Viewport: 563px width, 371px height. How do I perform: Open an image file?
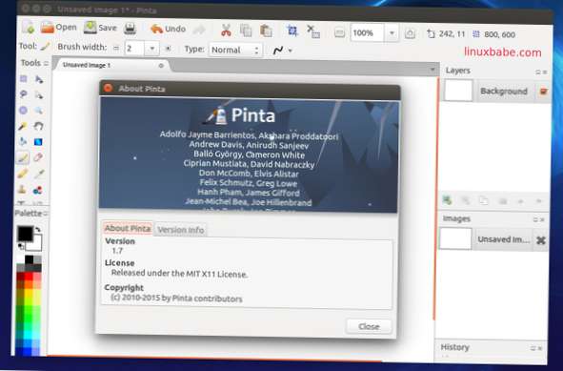coord(58,28)
